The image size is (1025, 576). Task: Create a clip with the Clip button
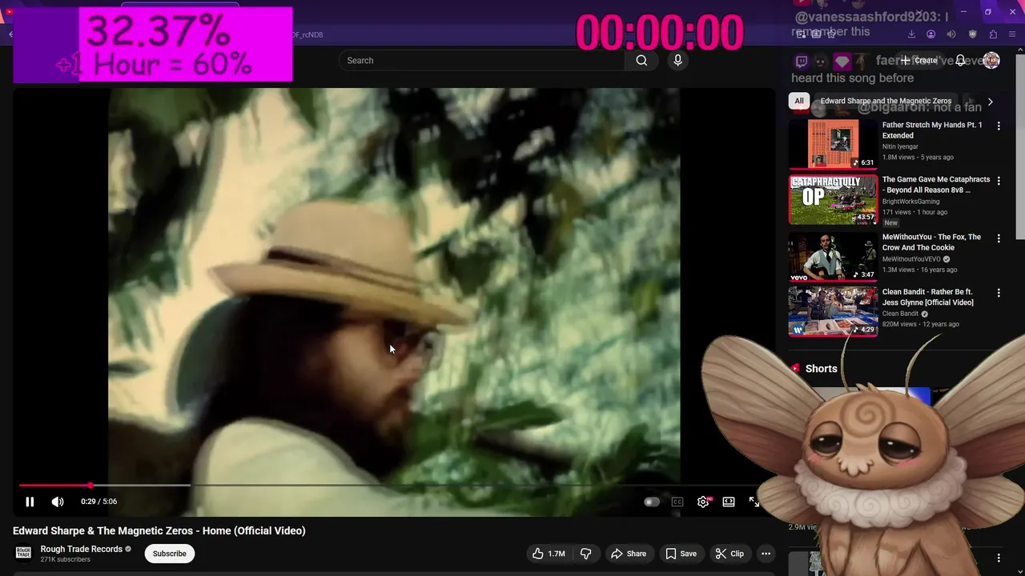(730, 554)
